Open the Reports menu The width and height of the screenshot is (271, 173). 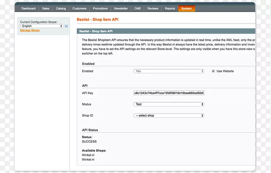(170, 9)
